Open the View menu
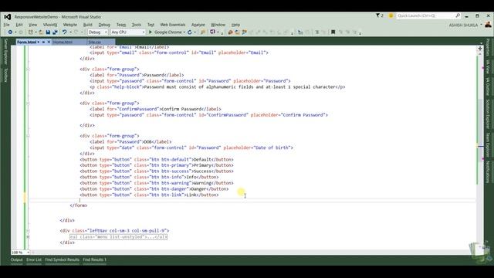The width and height of the screenshot is (494, 278). pos(32,25)
